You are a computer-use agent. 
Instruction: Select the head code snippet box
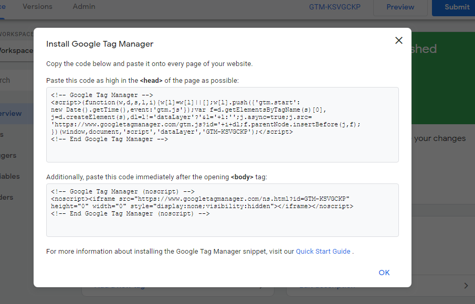[223, 125]
